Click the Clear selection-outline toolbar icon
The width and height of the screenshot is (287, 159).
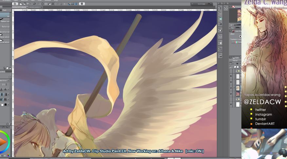43,4
